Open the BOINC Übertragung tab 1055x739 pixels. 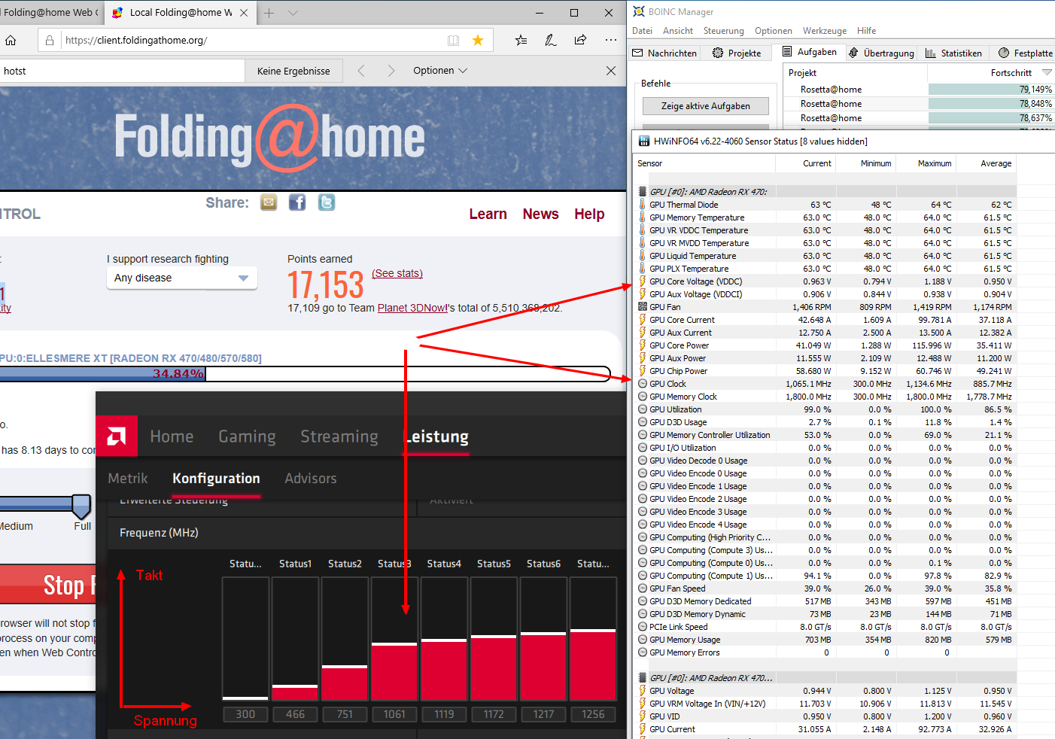[881, 53]
